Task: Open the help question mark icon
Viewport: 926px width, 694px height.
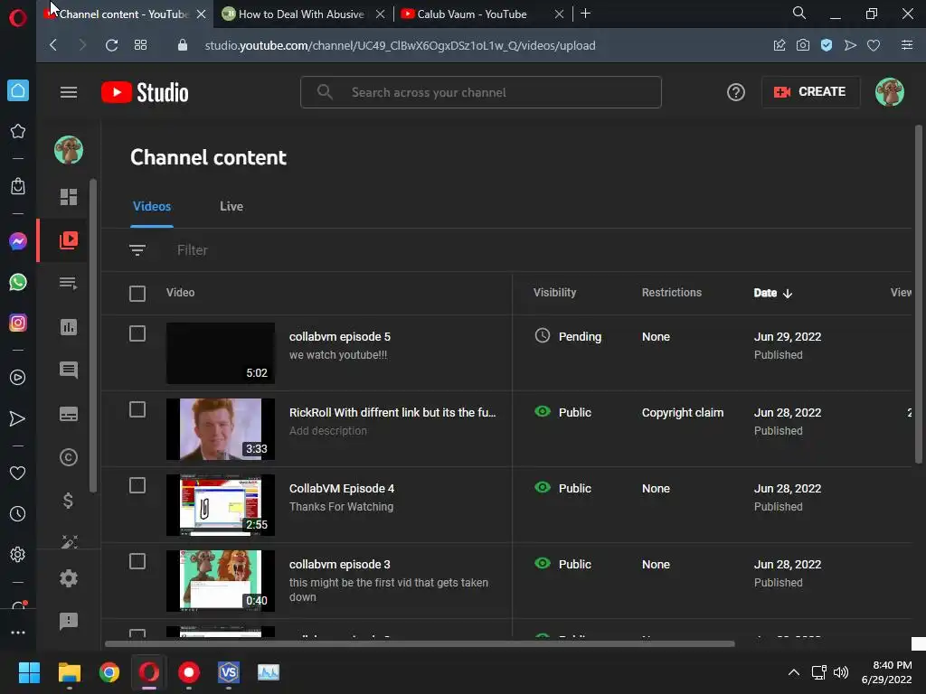Action: 736,92
